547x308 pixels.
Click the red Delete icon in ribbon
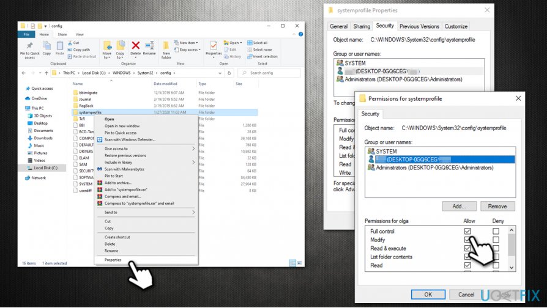(x=135, y=45)
